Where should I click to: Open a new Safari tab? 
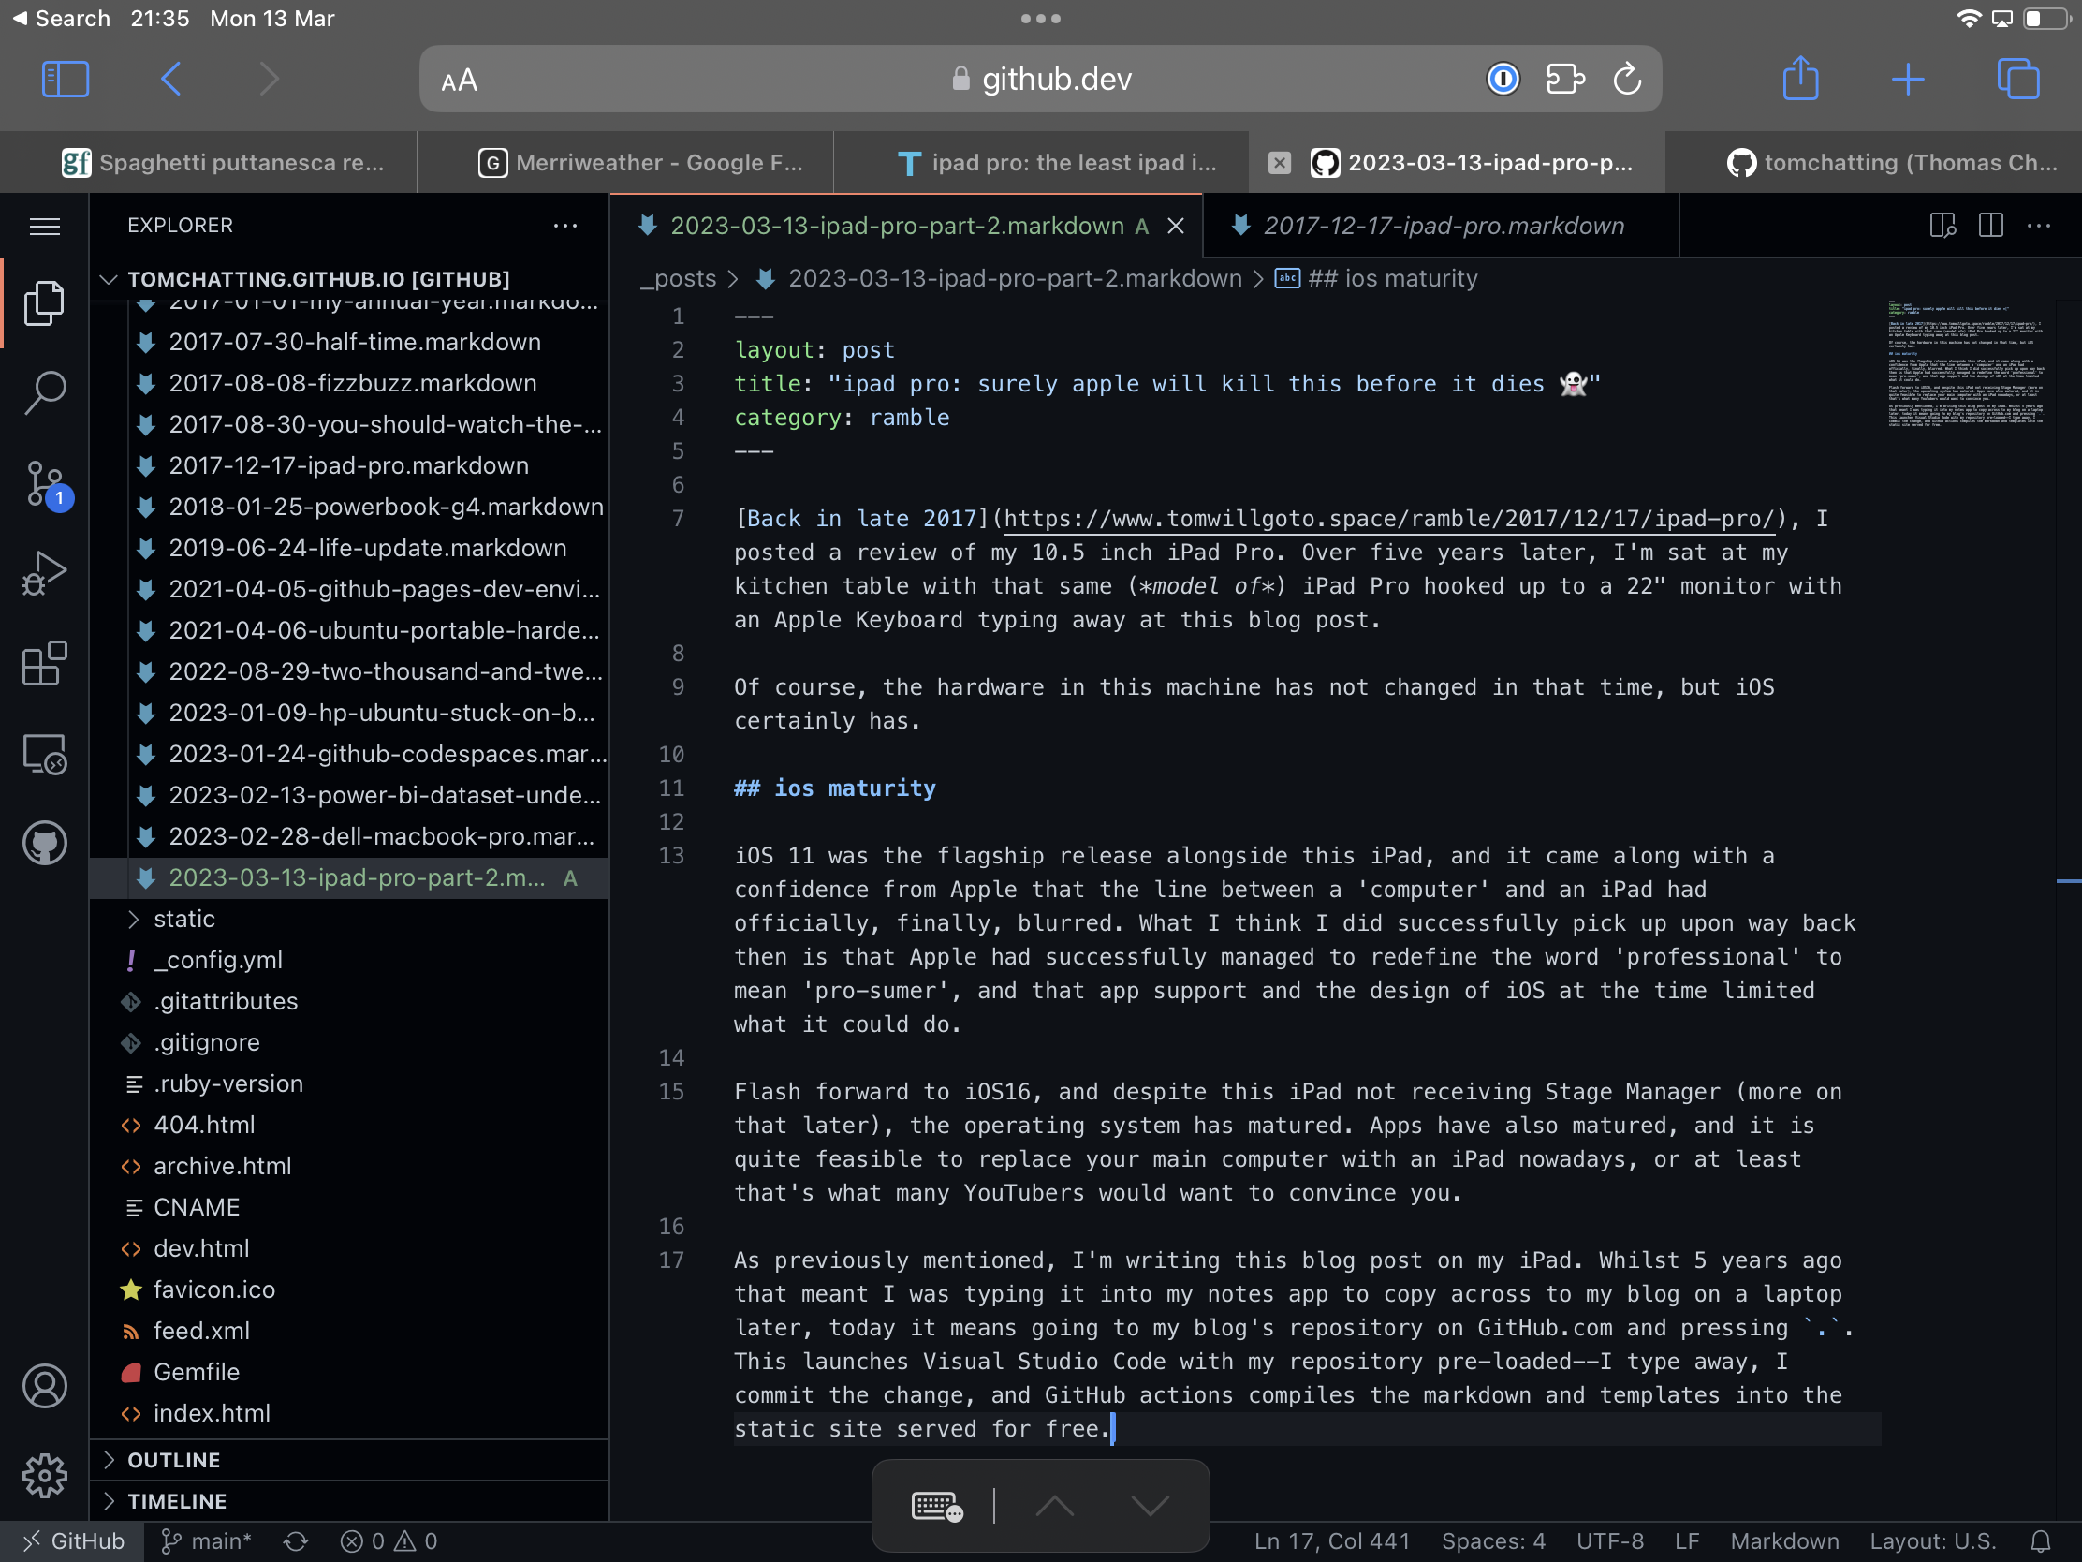pyautogui.click(x=1908, y=79)
